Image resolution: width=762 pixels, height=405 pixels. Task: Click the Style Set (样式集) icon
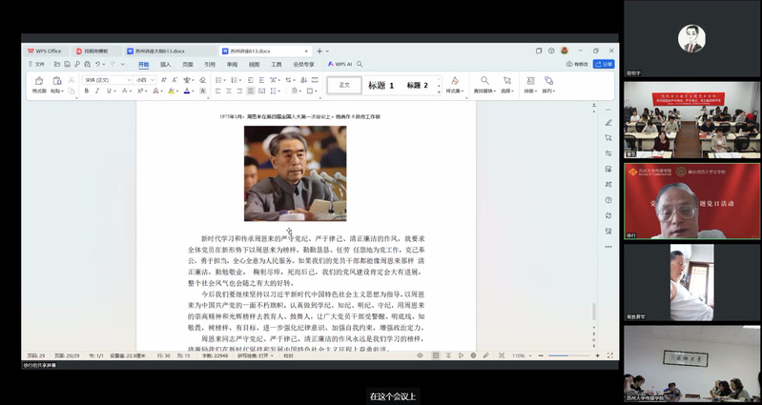click(x=454, y=83)
